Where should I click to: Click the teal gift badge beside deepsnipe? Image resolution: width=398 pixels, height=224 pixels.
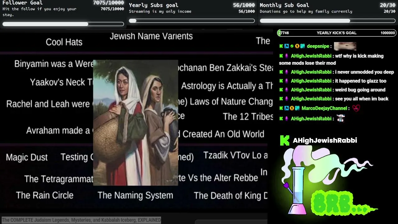302,46
